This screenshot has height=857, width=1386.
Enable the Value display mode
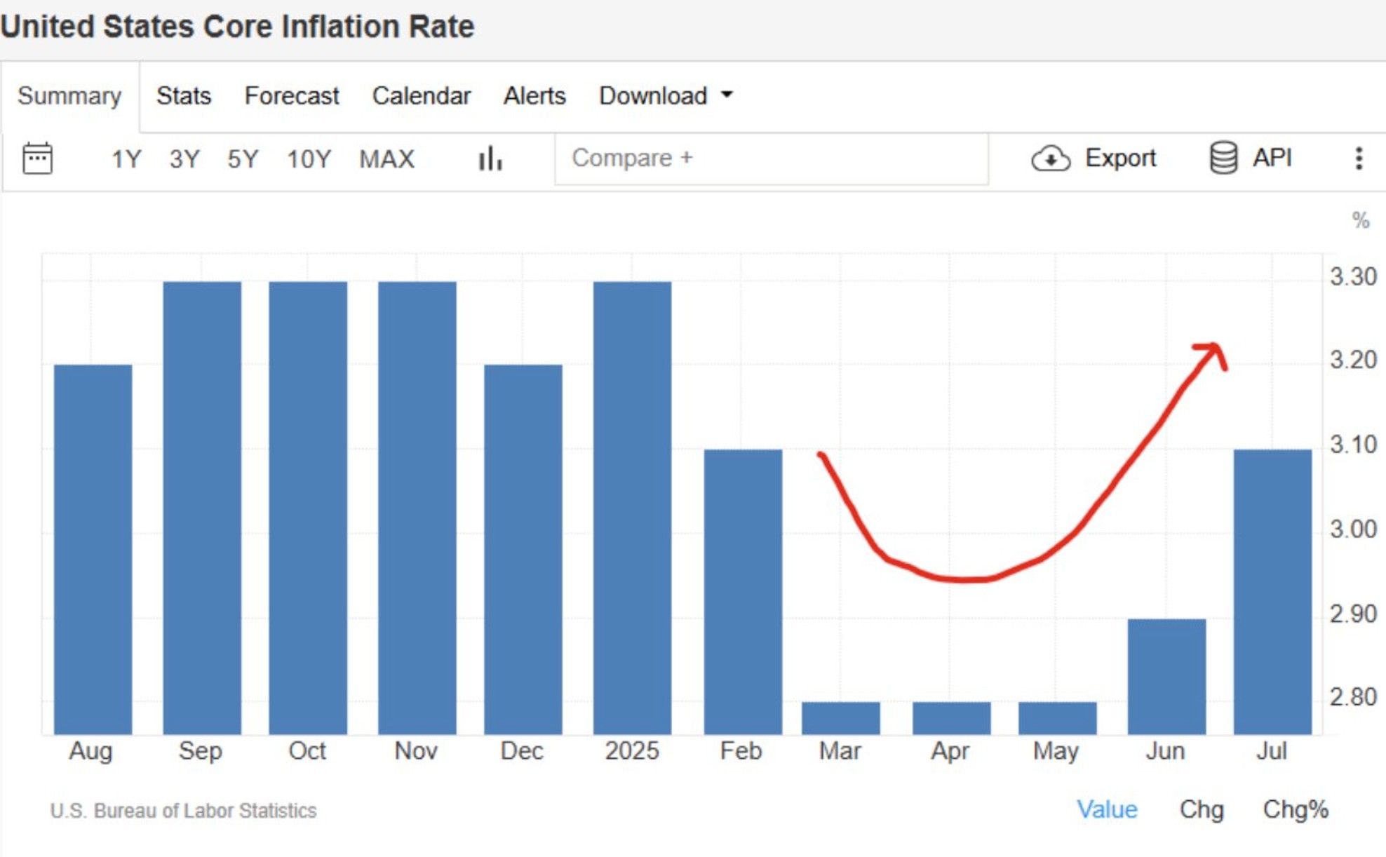tap(1110, 808)
